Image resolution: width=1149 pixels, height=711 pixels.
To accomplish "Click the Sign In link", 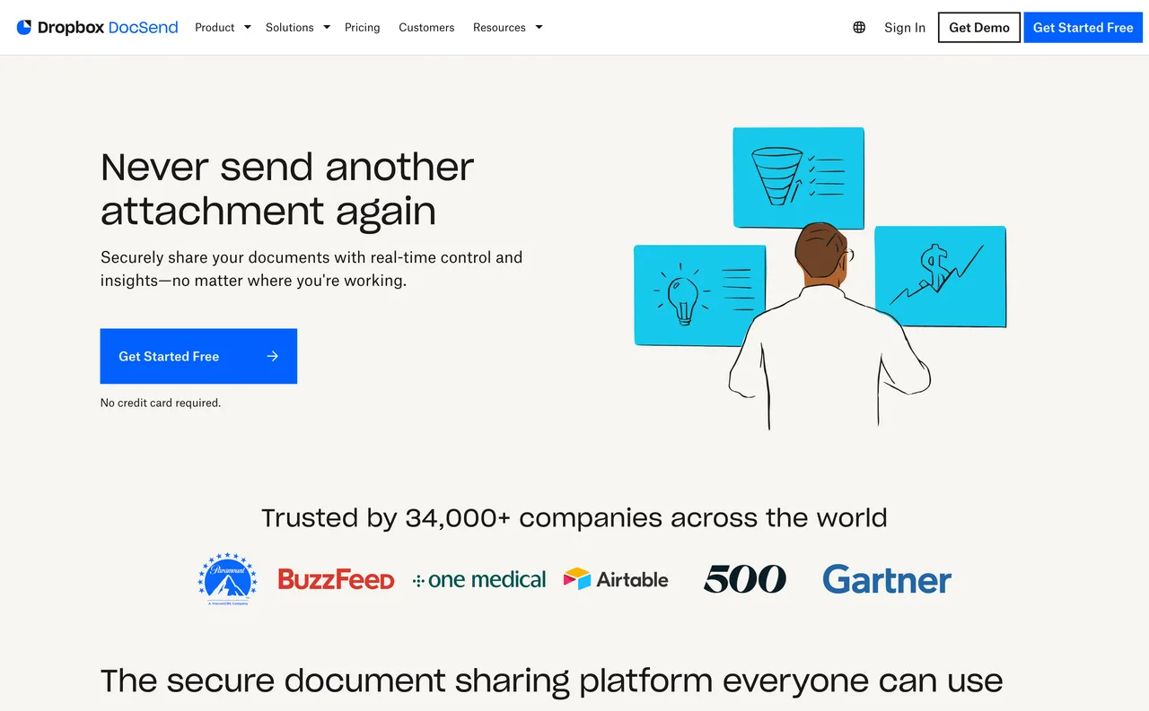I will [904, 27].
